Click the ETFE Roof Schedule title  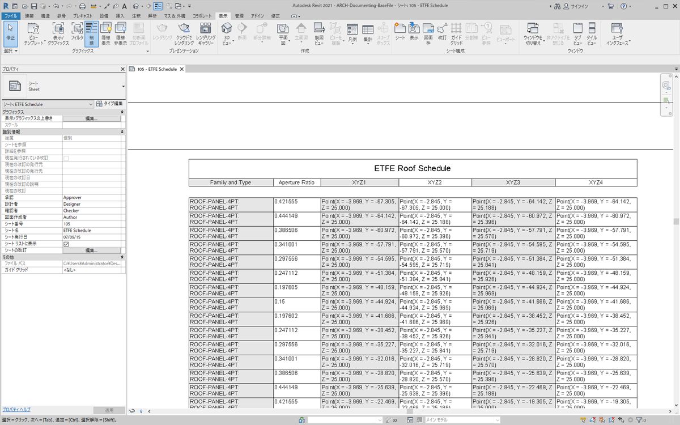tap(413, 168)
